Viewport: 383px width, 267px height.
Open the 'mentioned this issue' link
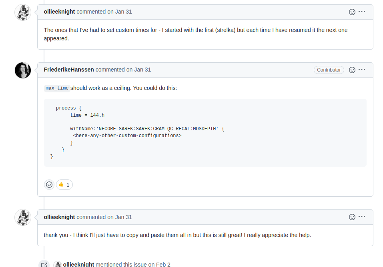122,264
